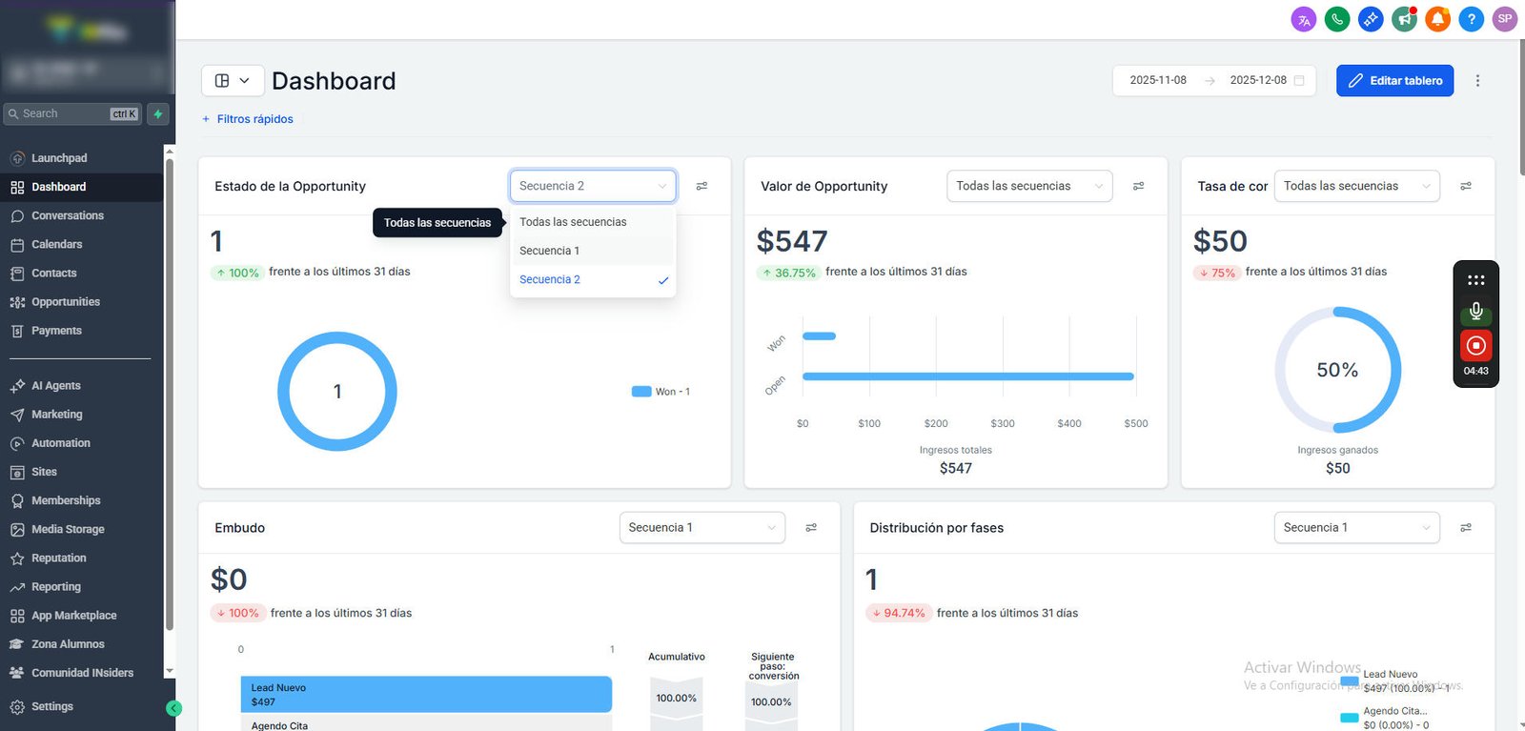Open settings icon for Estado de la Opportunity widget
Image resolution: width=1525 pixels, height=731 pixels.
click(701, 186)
